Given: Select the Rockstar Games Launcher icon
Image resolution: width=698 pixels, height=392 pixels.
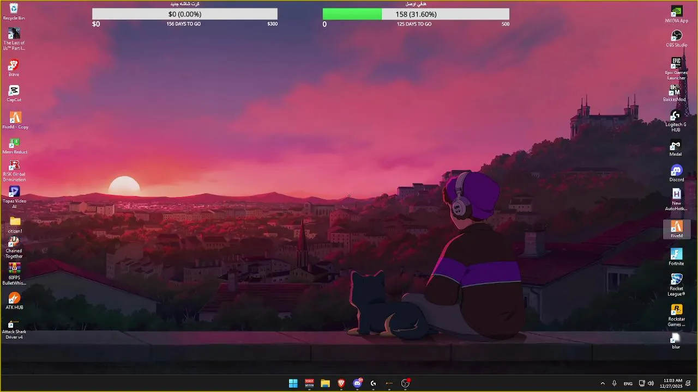Looking at the screenshot, I should 676,315.
